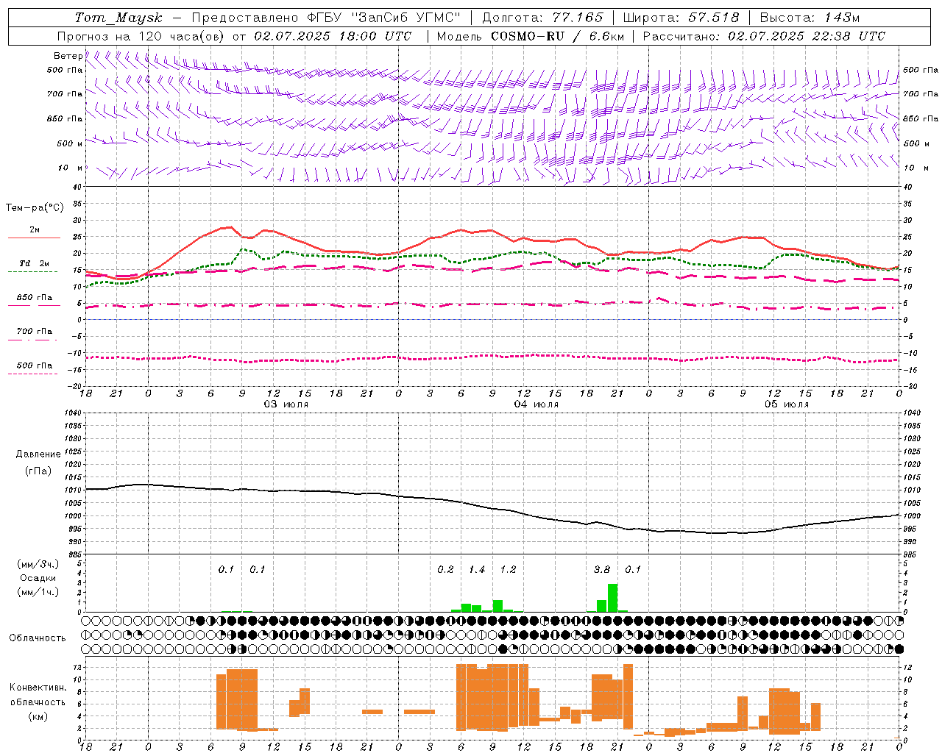Click forecast start time '02.07.2025 18:00 UTC'
Screen dimensions: 942x753
tap(333, 36)
